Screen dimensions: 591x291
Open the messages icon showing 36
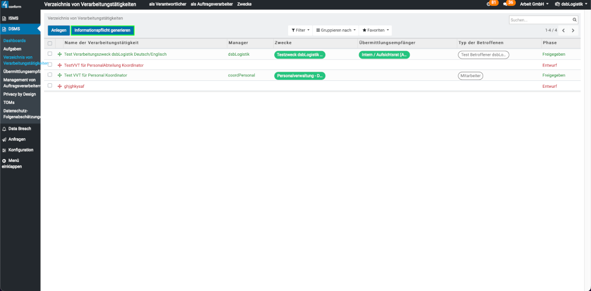point(505,4)
